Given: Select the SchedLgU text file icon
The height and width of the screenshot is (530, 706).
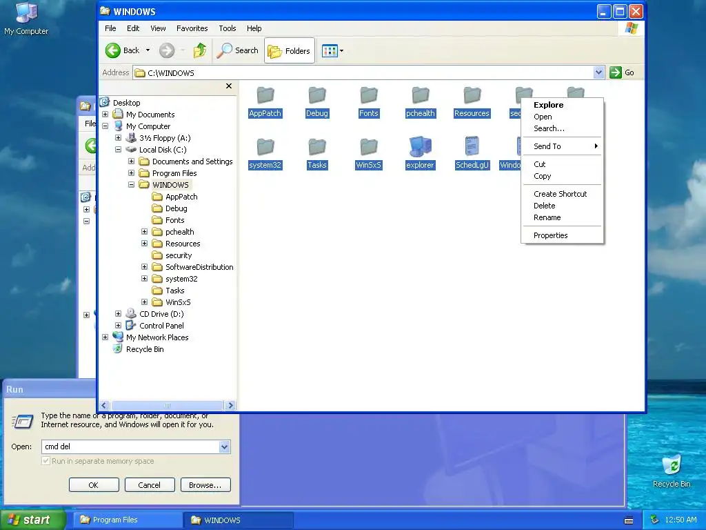Looking at the screenshot, I should pyautogui.click(x=472, y=146).
